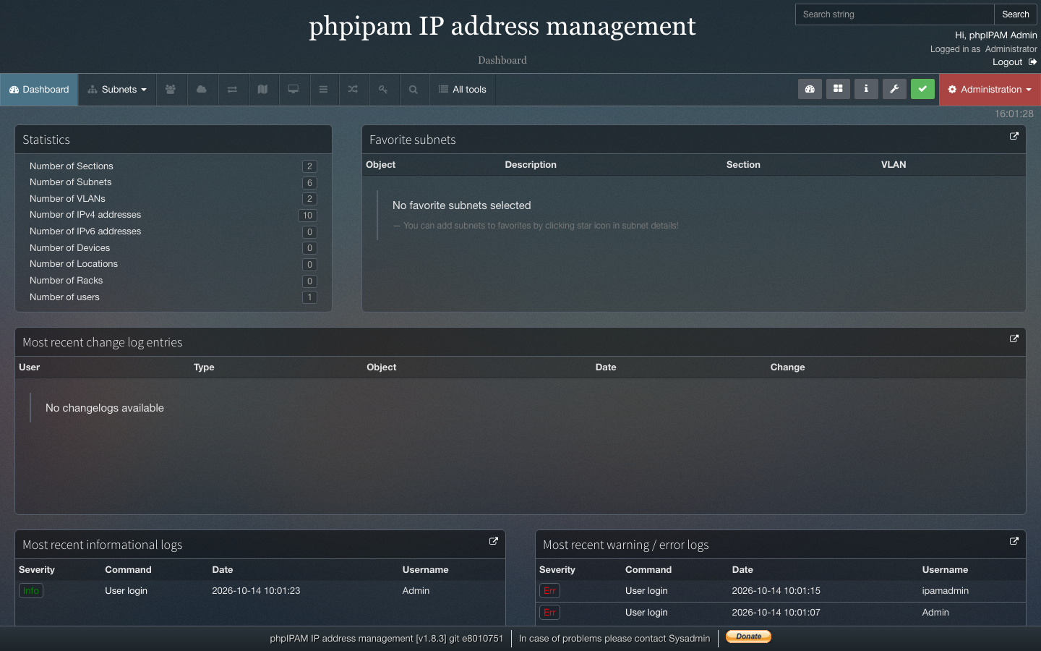The width and height of the screenshot is (1041, 651).
Task: Click the gauge dashboard icon button at right
Action: [810, 89]
